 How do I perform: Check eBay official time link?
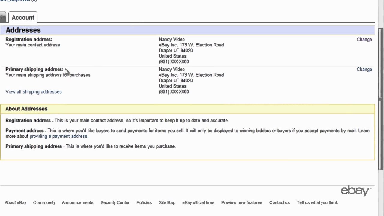click(x=198, y=202)
